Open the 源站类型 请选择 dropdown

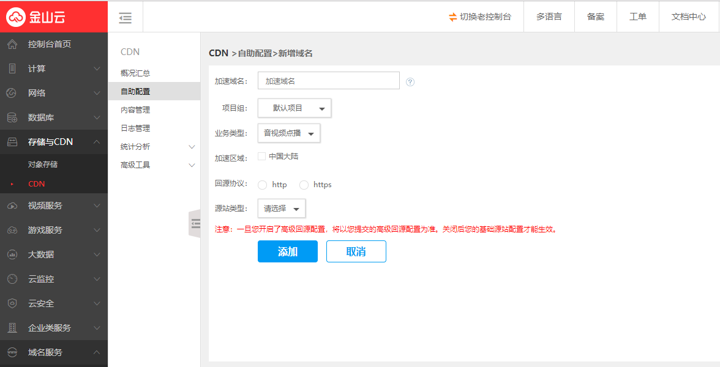pyautogui.click(x=282, y=208)
